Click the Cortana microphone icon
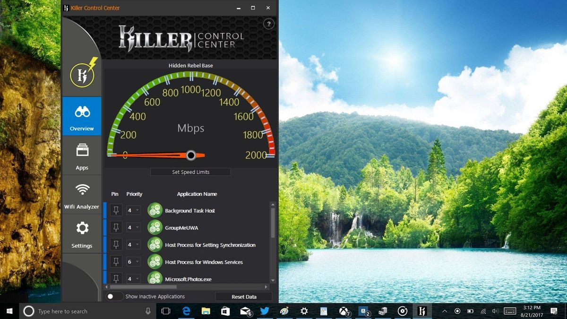567x319 pixels. pos(148,311)
